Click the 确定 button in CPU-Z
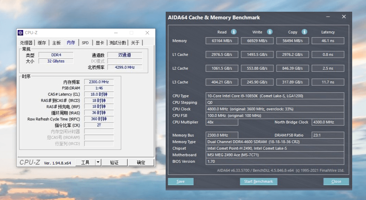Screen dimensions: 366x200 coord(141,162)
